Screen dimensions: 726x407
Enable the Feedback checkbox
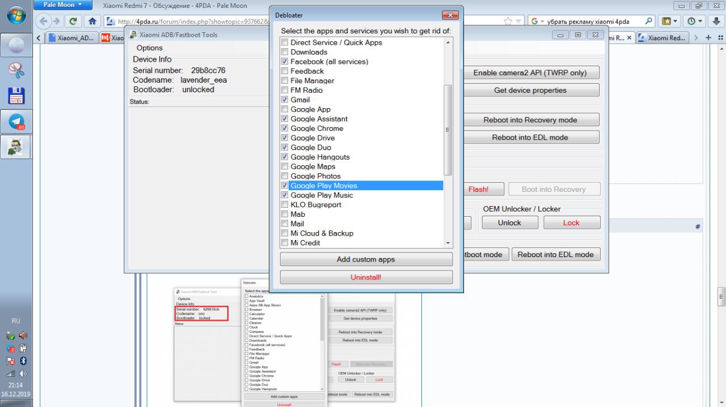[285, 71]
